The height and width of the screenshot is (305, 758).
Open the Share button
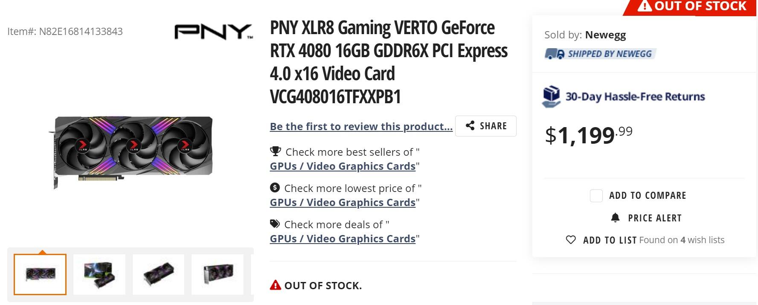coord(486,126)
